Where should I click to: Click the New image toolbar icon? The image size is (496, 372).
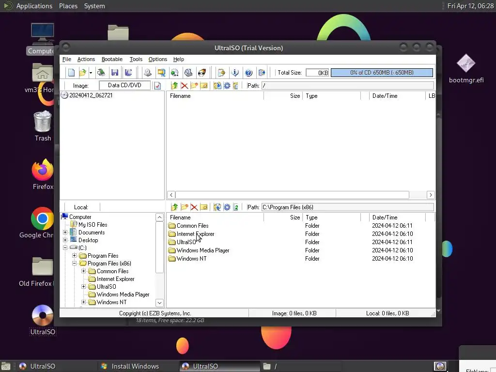pyautogui.click(x=72, y=73)
